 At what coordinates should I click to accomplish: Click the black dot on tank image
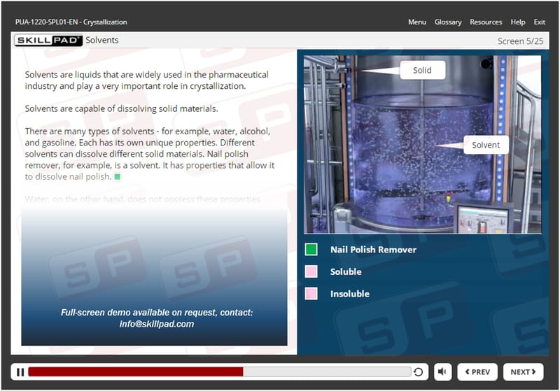[486, 64]
